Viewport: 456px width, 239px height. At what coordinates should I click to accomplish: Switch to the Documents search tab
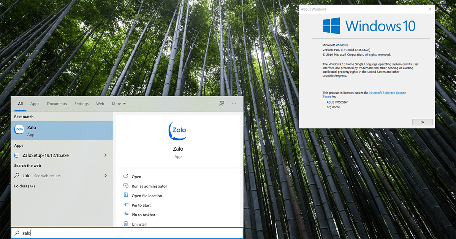click(x=57, y=104)
